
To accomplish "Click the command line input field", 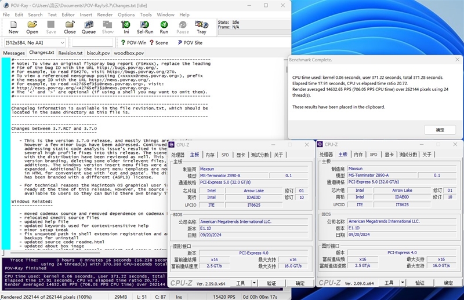I will pyautogui.click(x=93, y=42).
